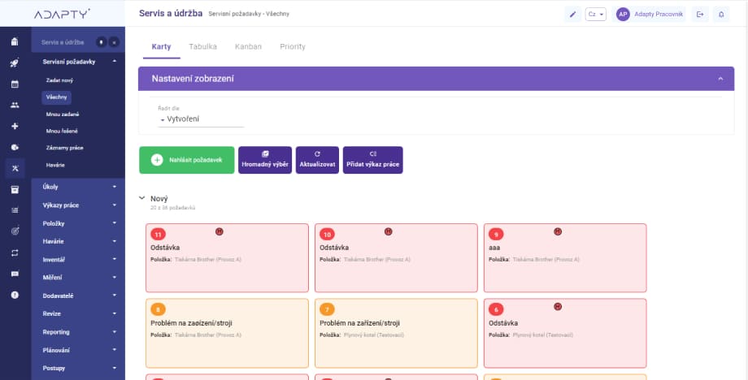Switch to the Tabulka tab
The width and height of the screenshot is (748, 380).
click(202, 46)
